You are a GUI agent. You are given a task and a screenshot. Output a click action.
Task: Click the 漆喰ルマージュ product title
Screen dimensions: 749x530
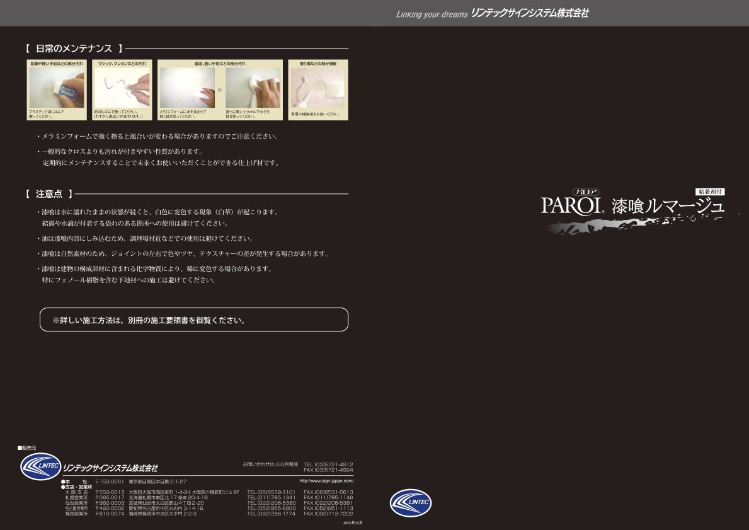(x=668, y=206)
